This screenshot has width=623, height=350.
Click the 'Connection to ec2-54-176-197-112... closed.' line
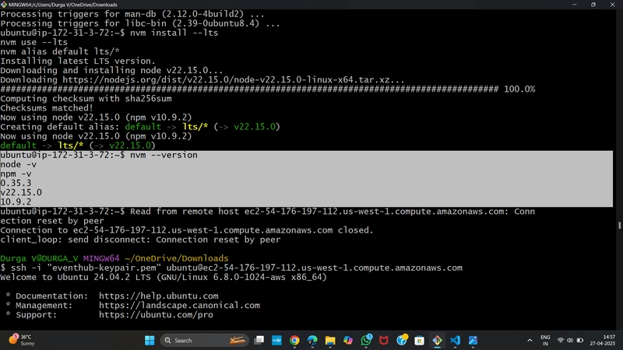187,230
